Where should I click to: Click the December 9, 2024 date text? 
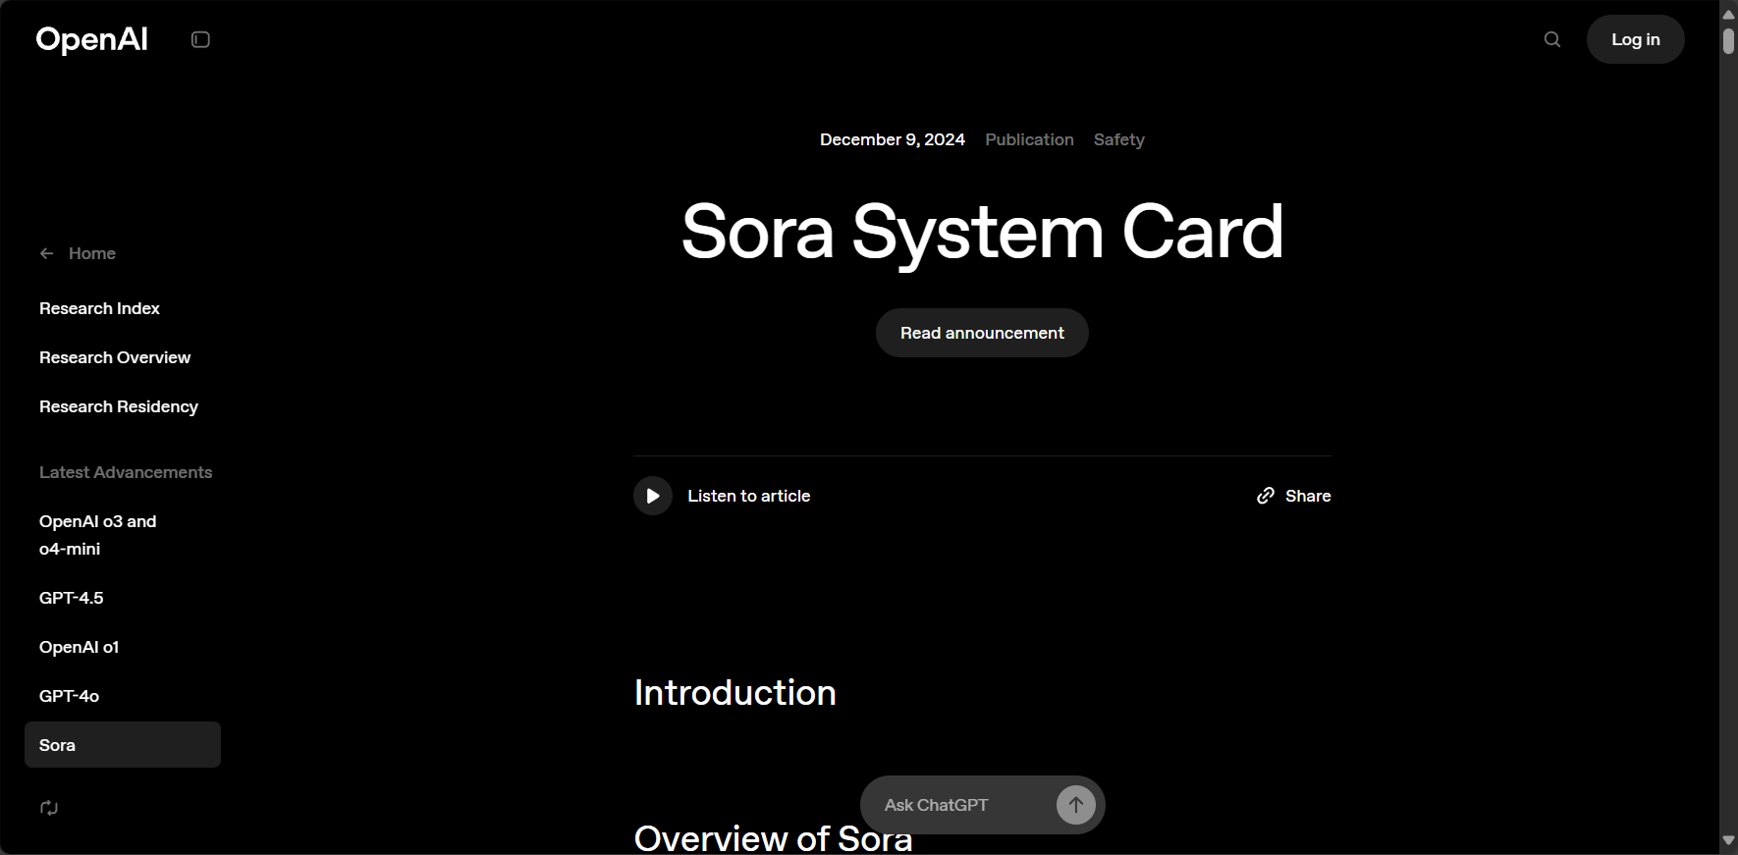tap(893, 139)
